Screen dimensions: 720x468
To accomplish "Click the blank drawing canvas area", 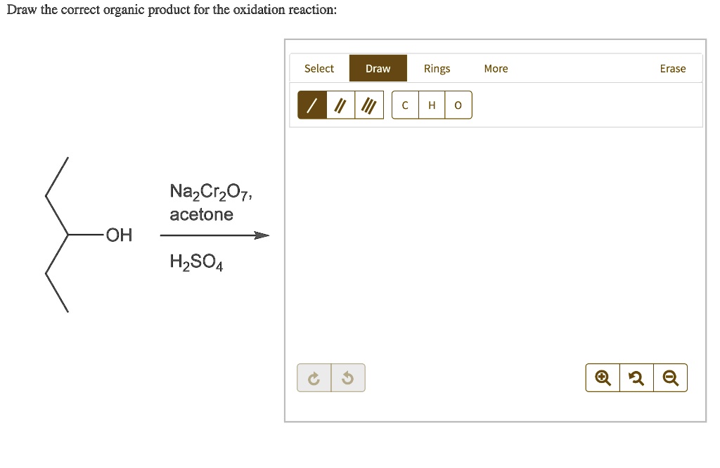I will 492,246.
